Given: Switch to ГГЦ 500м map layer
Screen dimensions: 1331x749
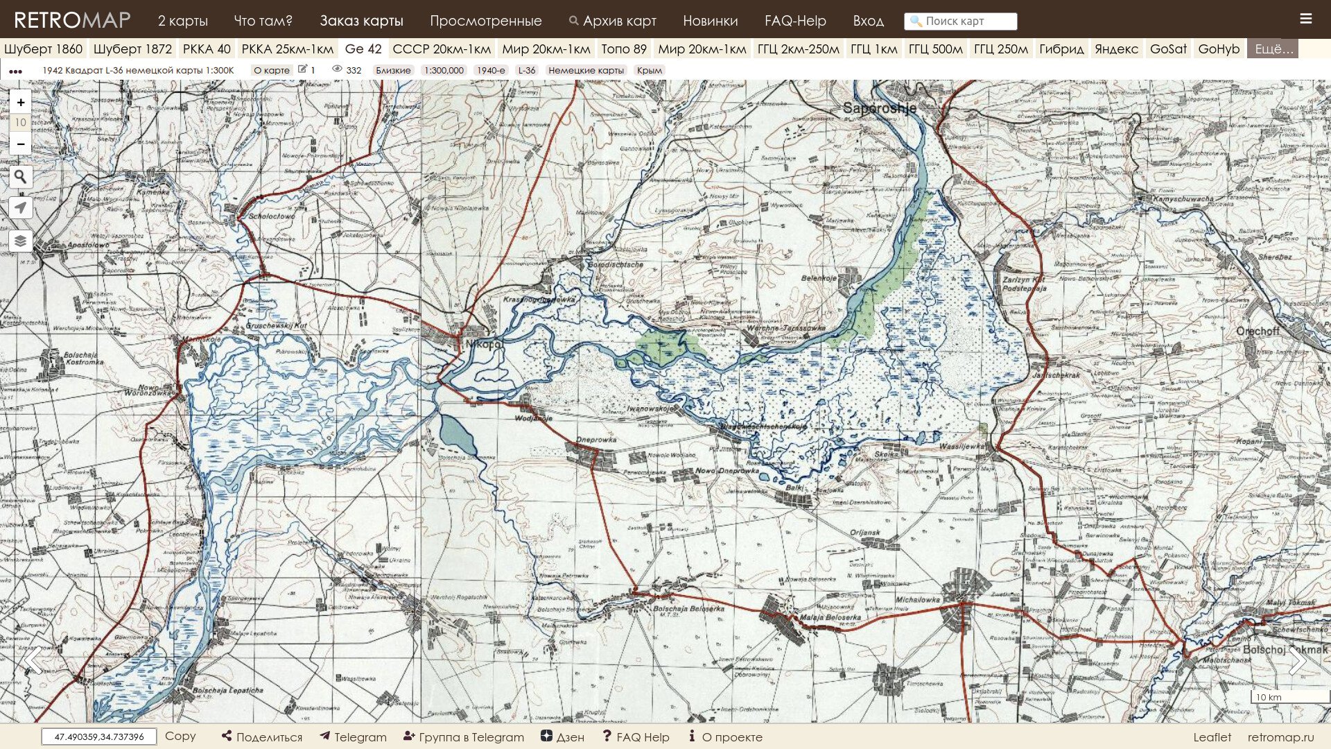Looking at the screenshot, I should click(936, 49).
